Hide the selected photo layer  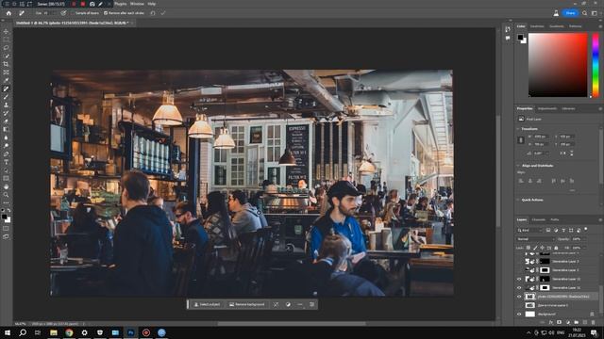coord(519,297)
